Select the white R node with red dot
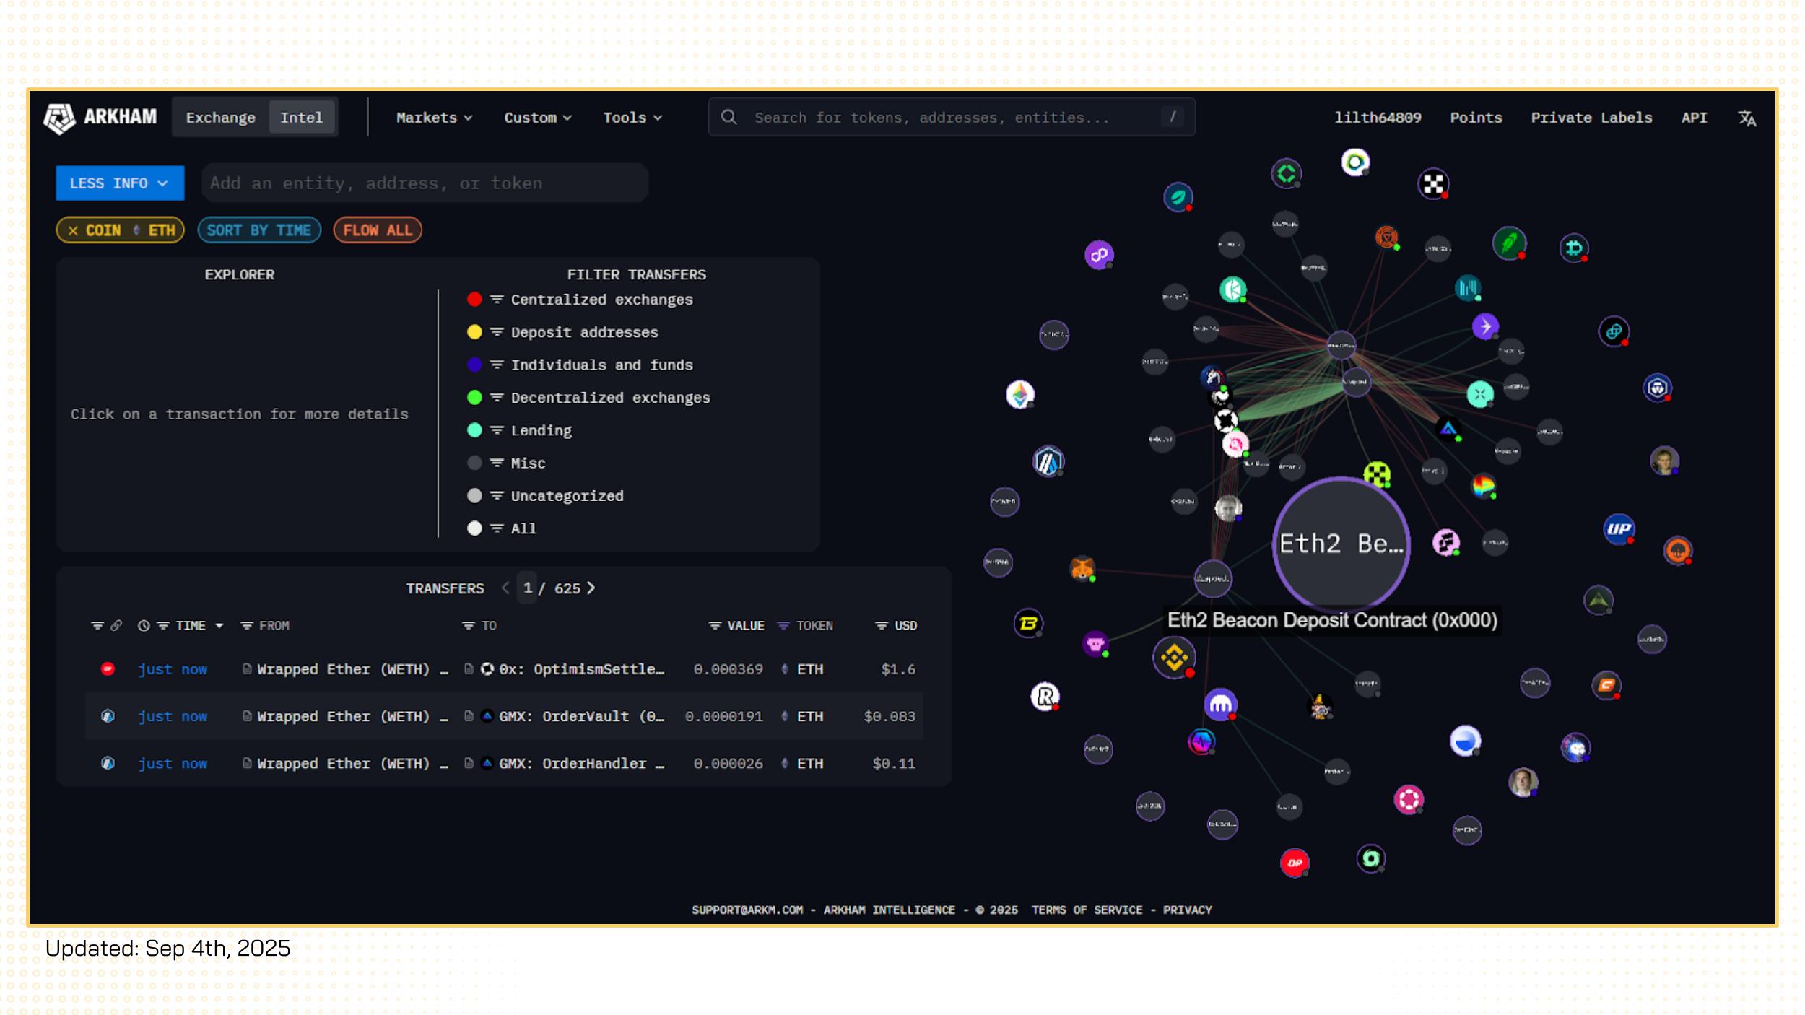 (1044, 697)
